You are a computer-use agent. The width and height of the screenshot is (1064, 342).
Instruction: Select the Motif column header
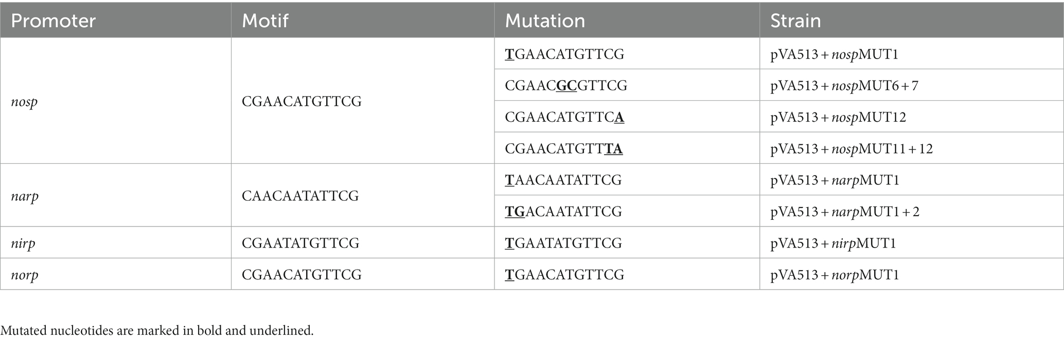(x=265, y=21)
